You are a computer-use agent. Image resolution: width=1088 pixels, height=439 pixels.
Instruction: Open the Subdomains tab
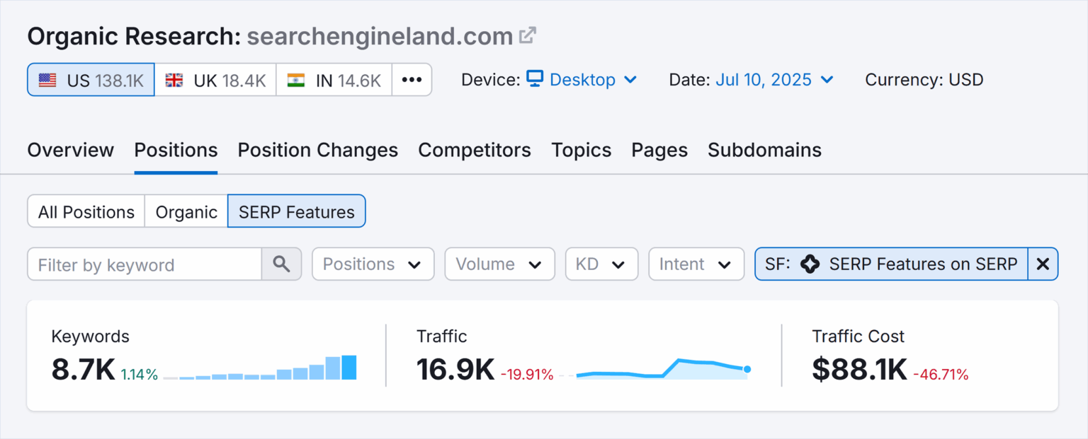(764, 150)
